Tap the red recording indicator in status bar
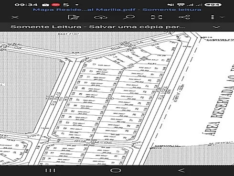234x176 pixels. point(55,5)
